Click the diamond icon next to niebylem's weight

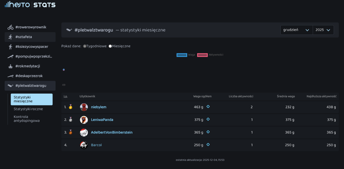click(208, 106)
